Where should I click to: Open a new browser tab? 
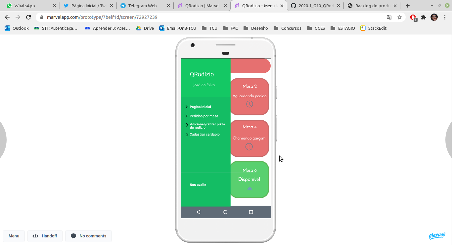click(408, 6)
